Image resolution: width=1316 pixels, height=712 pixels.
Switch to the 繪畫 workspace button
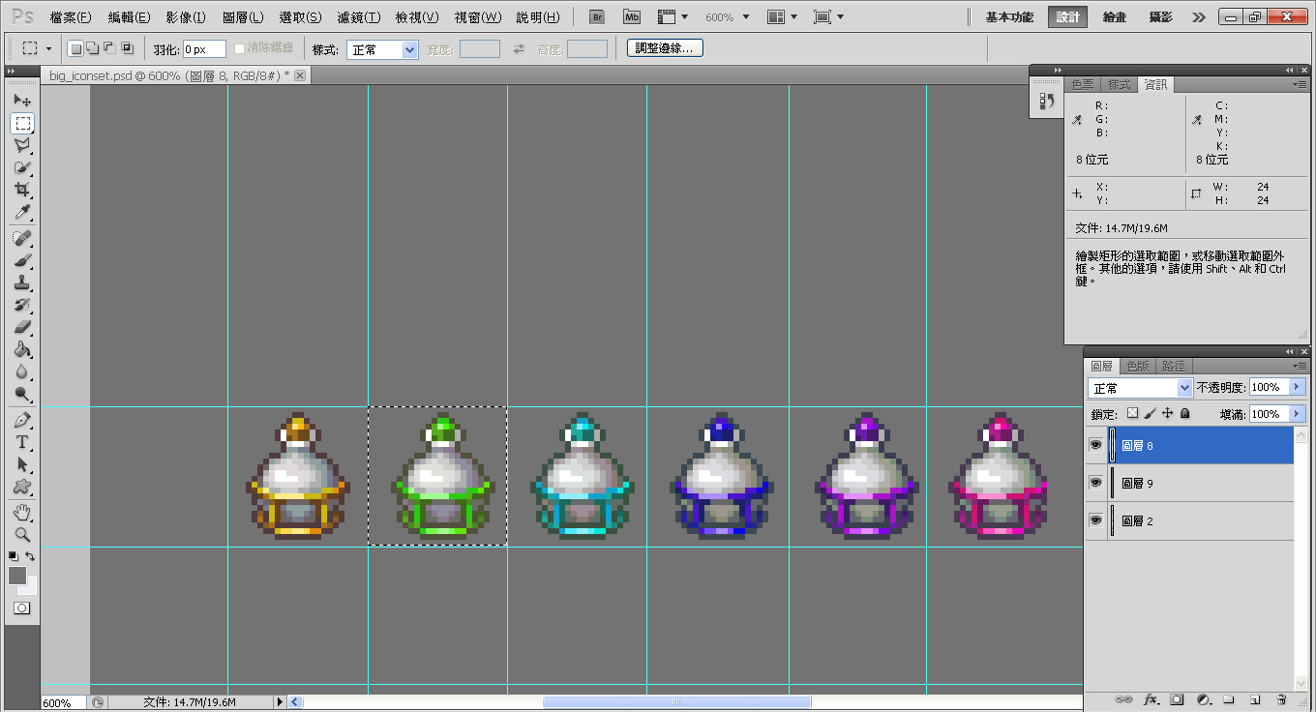point(1115,17)
